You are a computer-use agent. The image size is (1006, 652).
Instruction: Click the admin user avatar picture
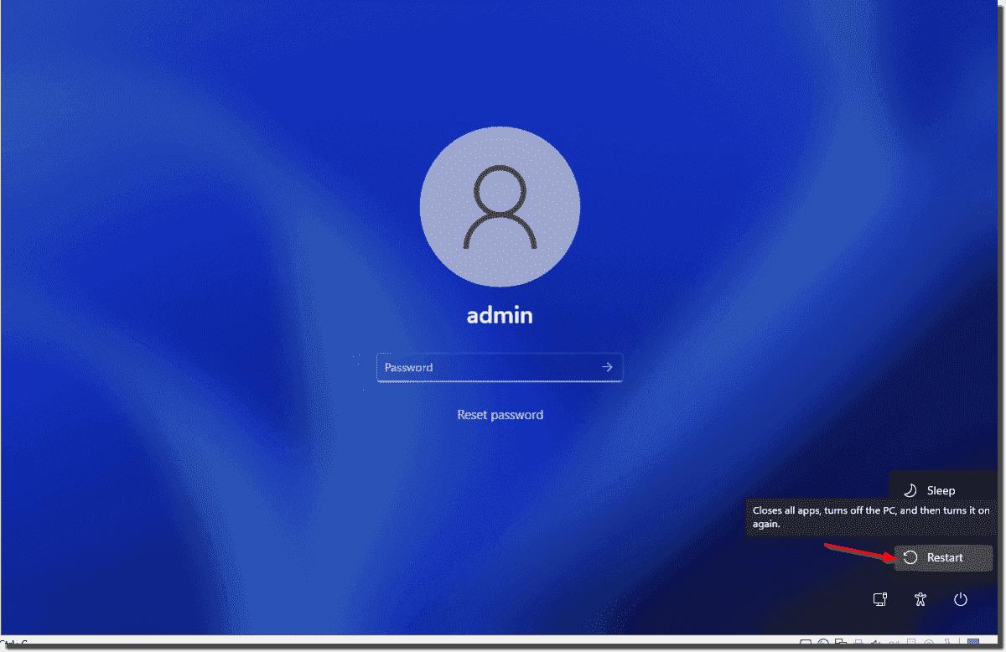500,206
